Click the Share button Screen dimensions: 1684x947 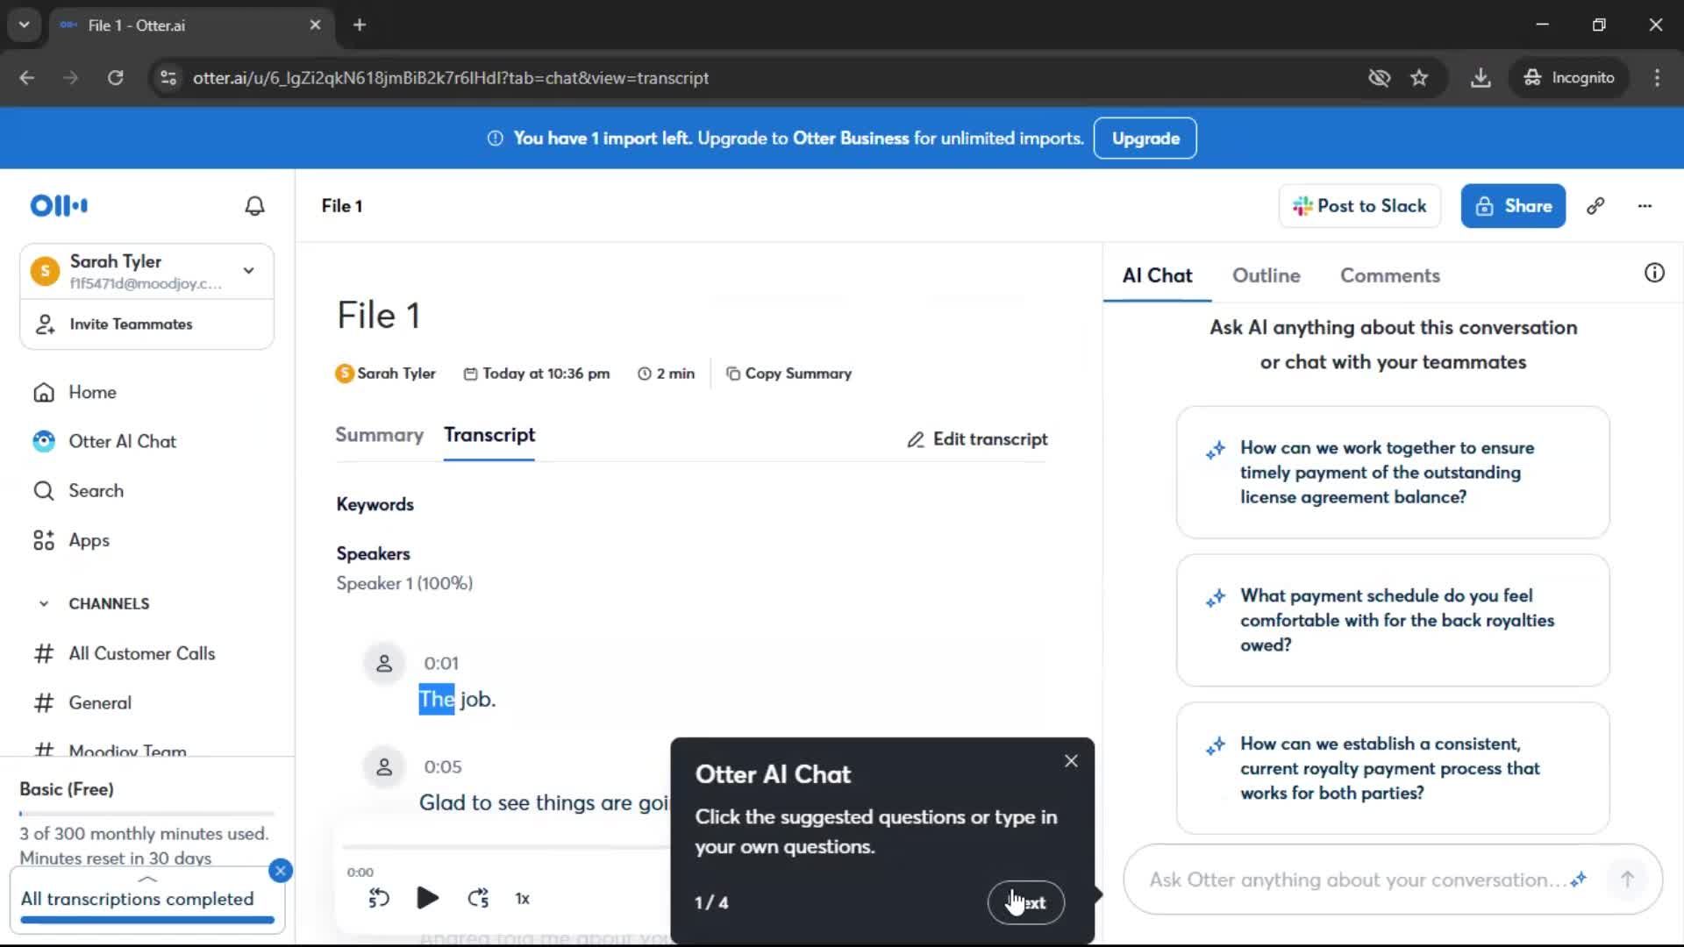pos(1513,206)
